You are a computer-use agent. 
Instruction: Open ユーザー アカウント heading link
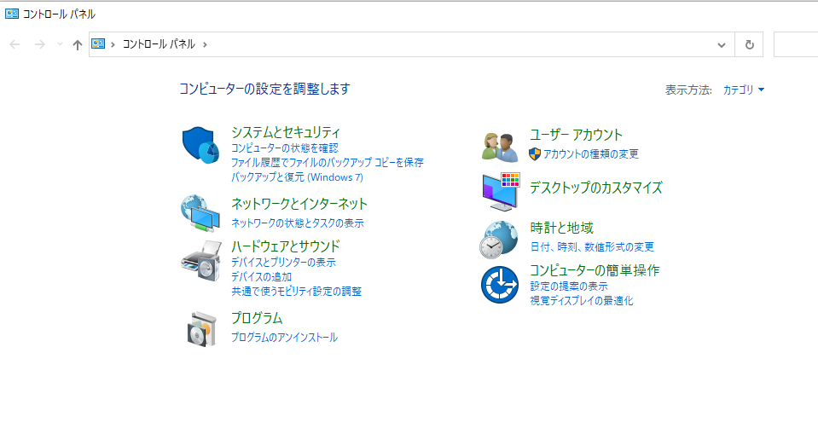click(x=576, y=135)
